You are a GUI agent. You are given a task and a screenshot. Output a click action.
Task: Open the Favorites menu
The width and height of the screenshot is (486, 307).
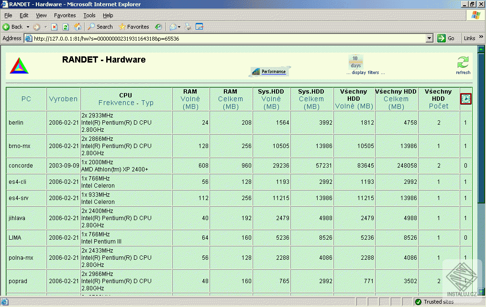coord(65,15)
